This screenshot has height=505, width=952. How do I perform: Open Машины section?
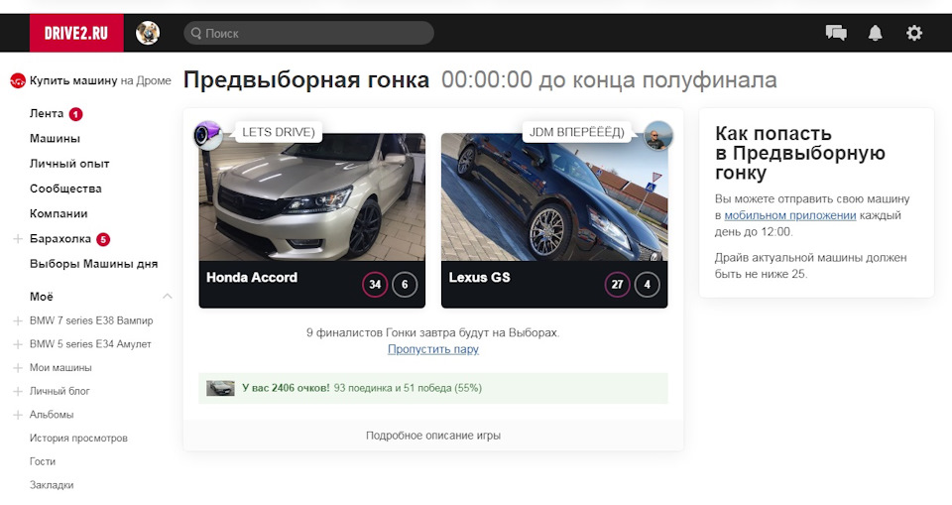tap(55, 139)
